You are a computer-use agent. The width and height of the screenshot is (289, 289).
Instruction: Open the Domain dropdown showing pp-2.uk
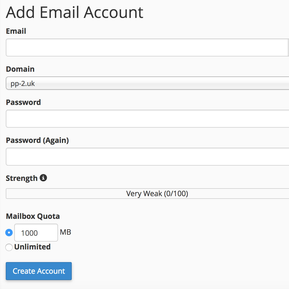pyautogui.click(x=147, y=83)
